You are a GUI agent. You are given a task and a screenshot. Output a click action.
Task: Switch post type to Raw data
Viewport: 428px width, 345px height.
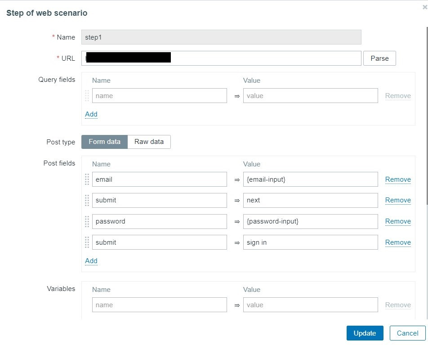(149, 142)
